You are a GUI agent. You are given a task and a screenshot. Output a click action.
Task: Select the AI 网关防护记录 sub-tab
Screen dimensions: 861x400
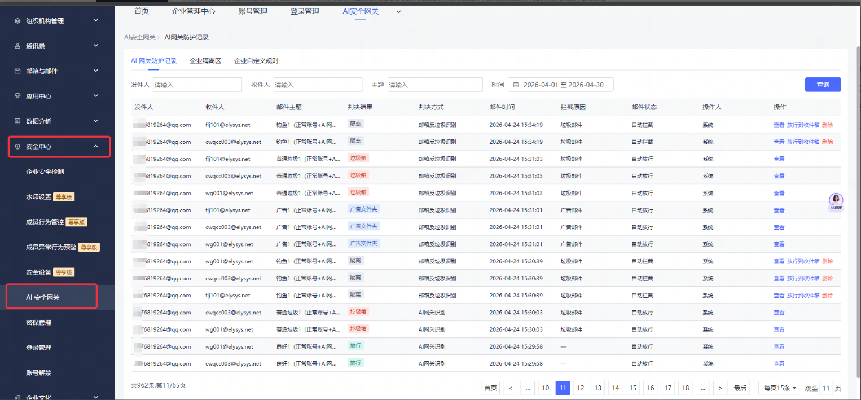(x=153, y=61)
